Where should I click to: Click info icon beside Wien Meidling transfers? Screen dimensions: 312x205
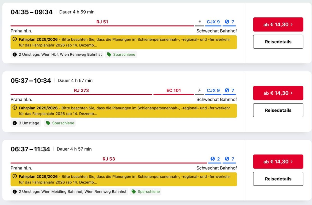[15, 192]
